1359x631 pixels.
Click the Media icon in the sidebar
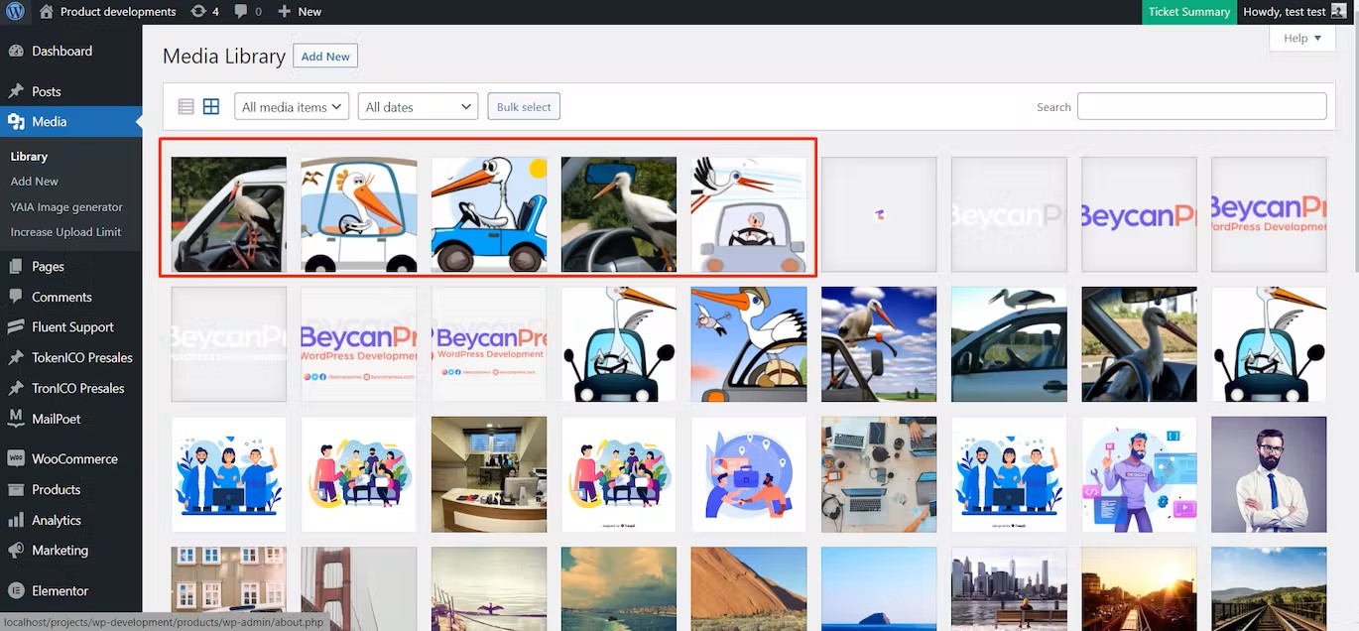(x=16, y=122)
